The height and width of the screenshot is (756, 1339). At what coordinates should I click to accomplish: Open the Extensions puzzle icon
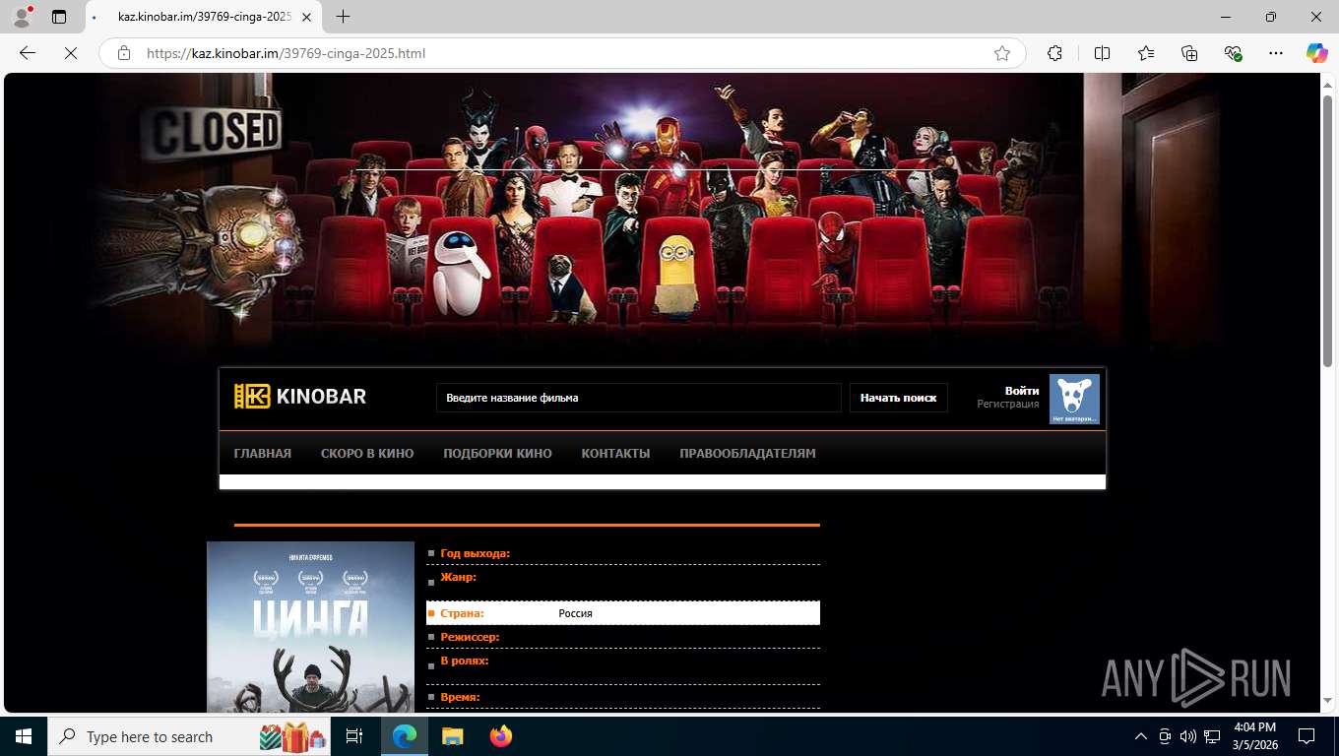(1054, 53)
